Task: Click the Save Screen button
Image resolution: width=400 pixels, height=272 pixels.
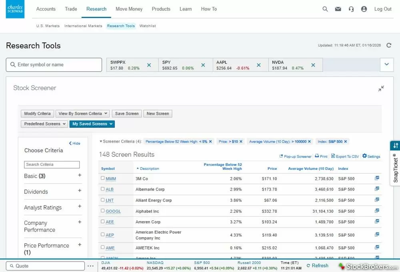Action: (x=127, y=113)
